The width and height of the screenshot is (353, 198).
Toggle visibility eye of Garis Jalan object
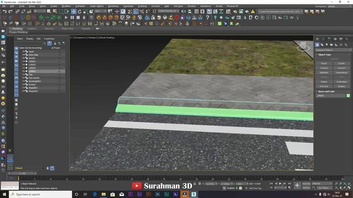pyautogui.click(x=23, y=55)
